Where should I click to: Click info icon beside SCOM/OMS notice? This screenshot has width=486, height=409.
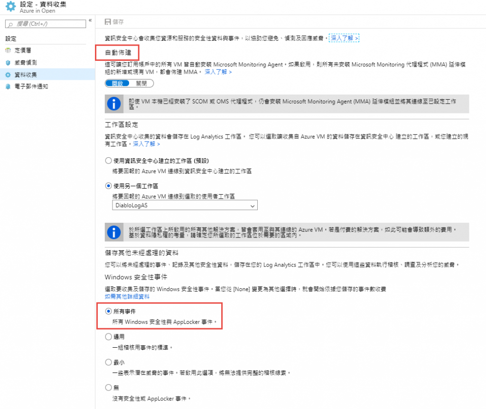114,104
